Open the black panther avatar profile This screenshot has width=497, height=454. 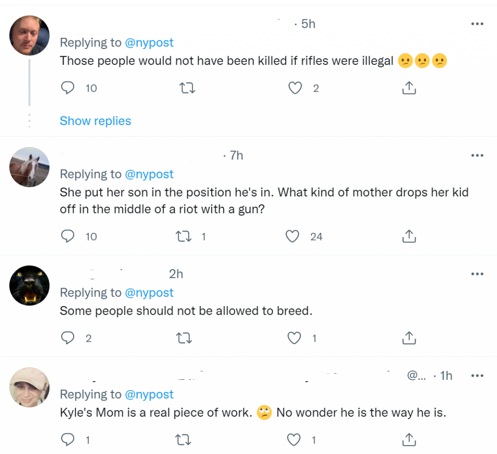30,285
